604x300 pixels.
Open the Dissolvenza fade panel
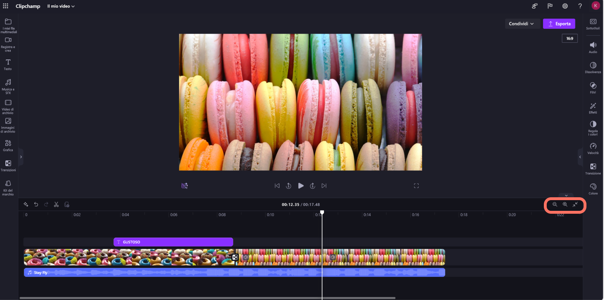[593, 67]
